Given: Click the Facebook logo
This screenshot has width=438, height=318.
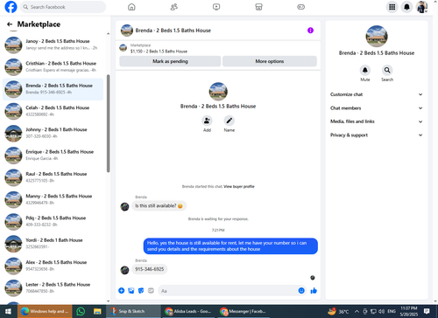Looking at the screenshot, I should click(11, 7).
